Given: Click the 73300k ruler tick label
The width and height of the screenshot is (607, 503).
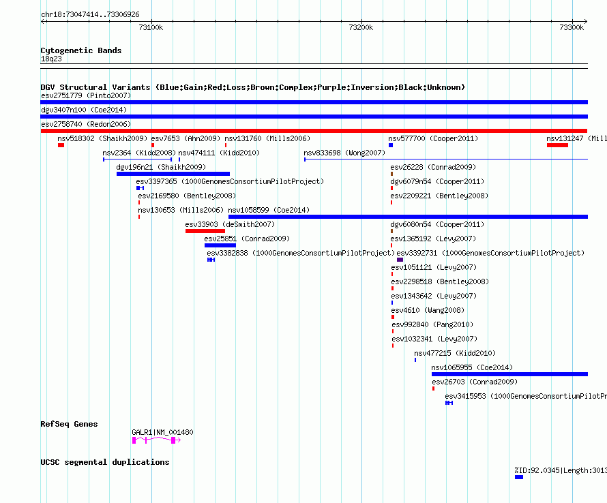Looking at the screenshot, I should coord(572,27).
